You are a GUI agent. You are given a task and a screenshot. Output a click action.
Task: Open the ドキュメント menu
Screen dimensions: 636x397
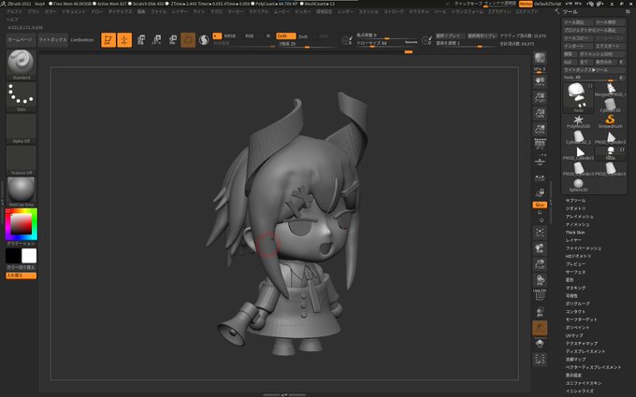tap(73, 12)
